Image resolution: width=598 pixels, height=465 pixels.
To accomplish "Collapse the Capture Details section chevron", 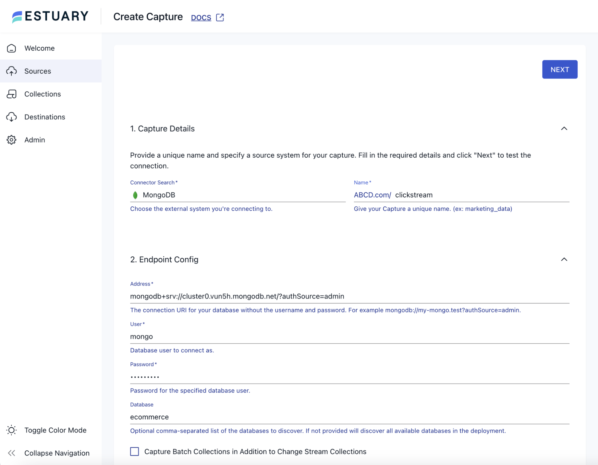I will 564,129.
